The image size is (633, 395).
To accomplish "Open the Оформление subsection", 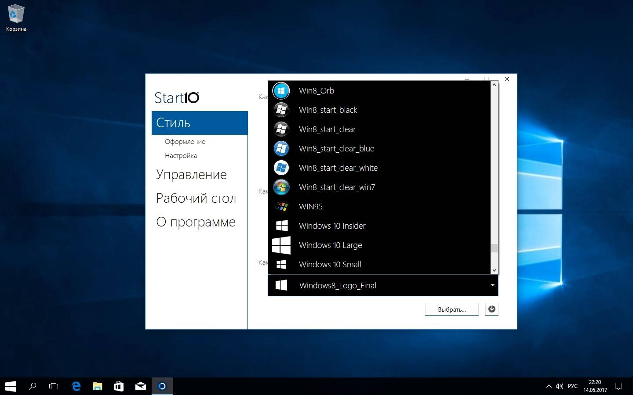I will click(x=185, y=142).
